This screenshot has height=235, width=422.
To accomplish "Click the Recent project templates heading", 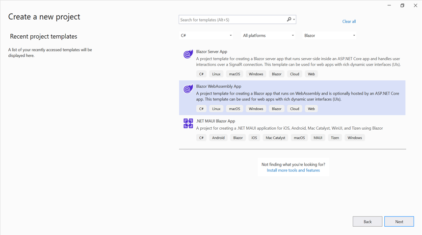I will 44,36.
